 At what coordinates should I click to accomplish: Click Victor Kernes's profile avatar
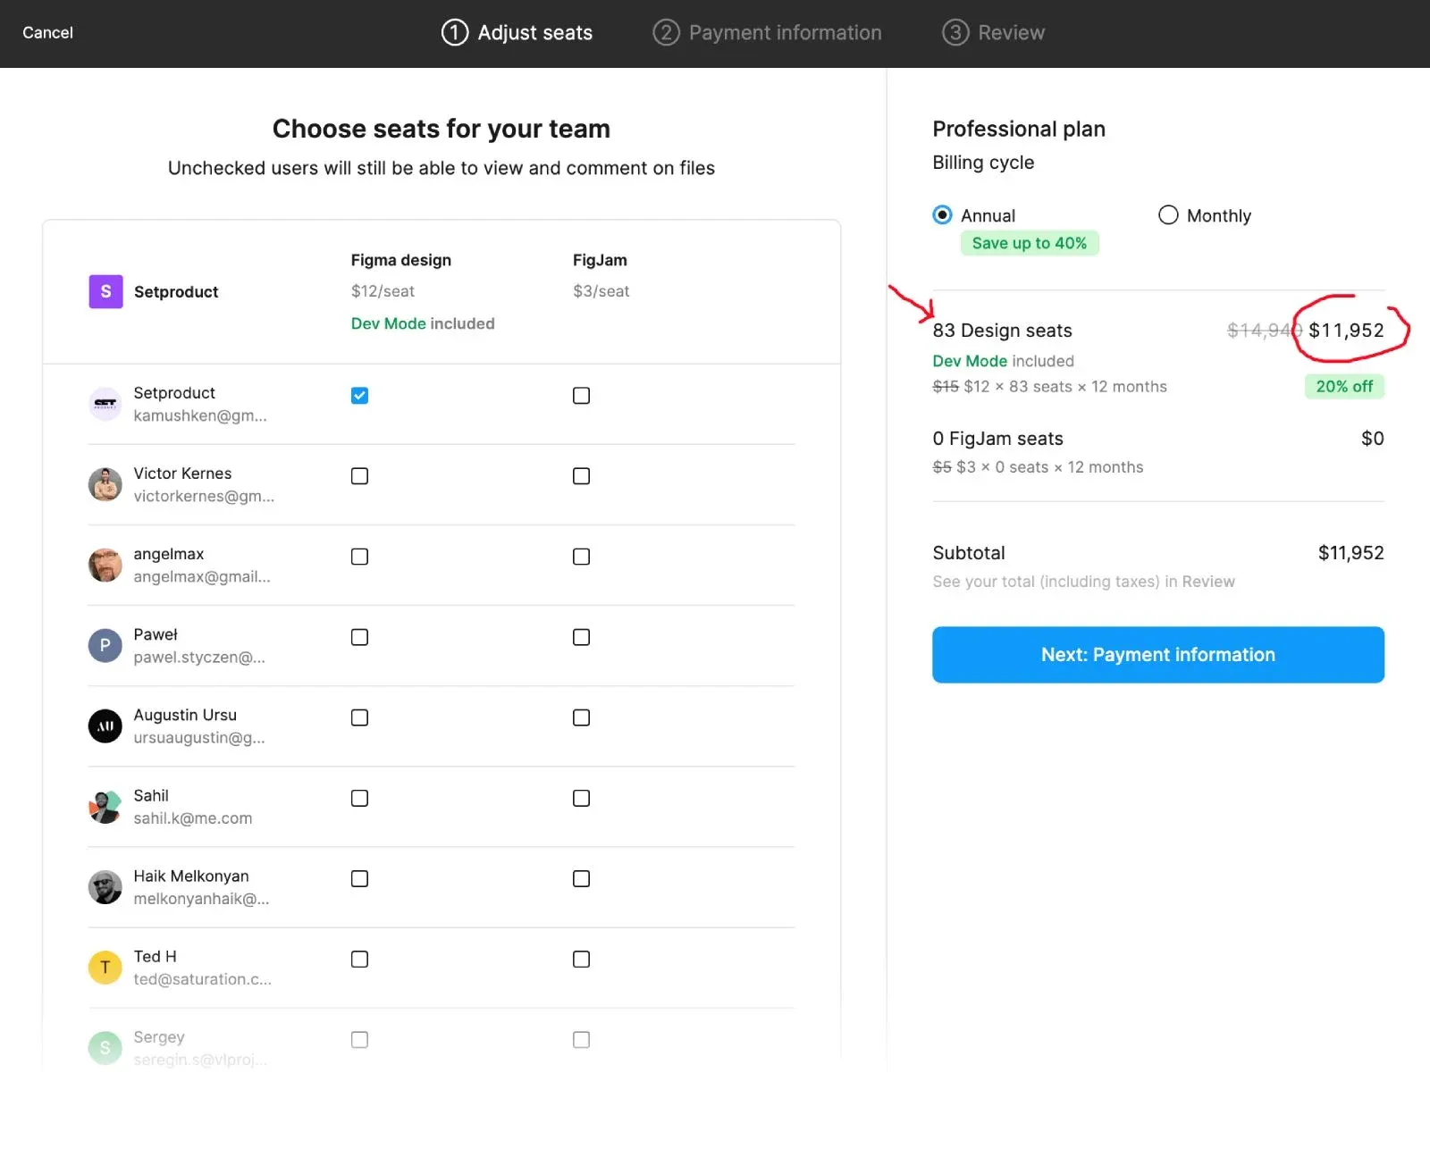click(105, 484)
